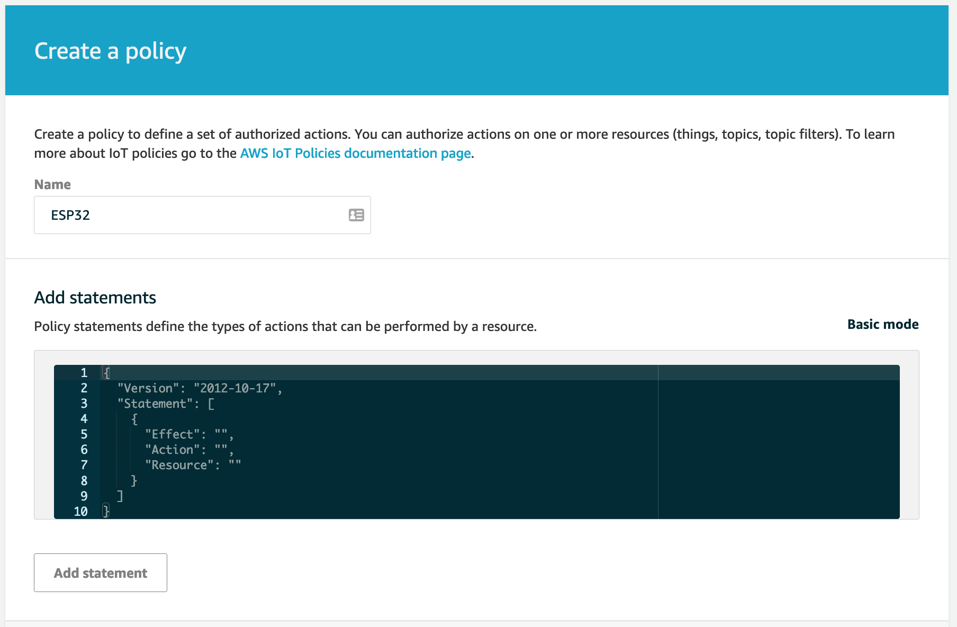This screenshot has width=957, height=627.
Task: Click the "Add statements" section heading
Action: pos(95,298)
